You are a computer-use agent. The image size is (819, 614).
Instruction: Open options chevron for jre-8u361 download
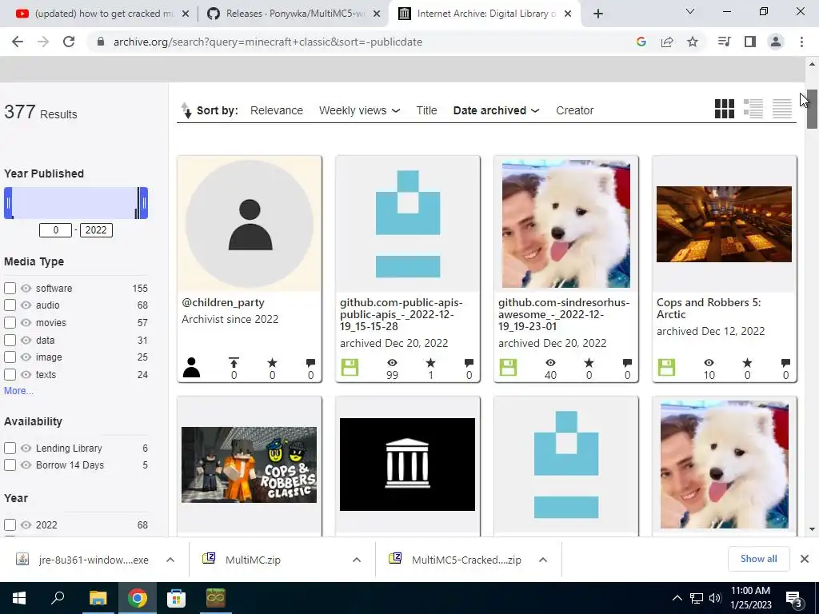click(170, 560)
